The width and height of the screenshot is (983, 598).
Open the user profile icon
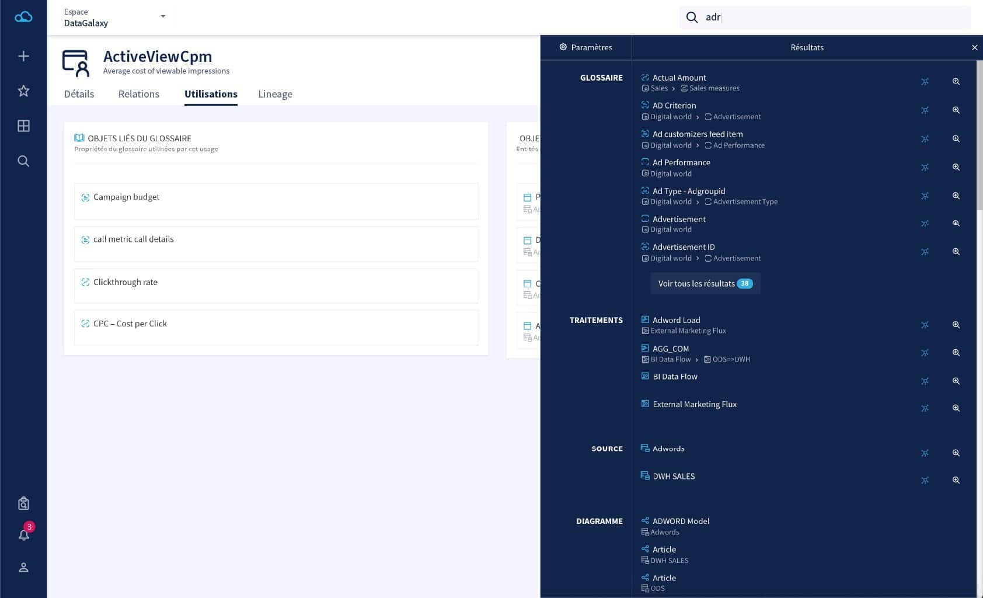pyautogui.click(x=23, y=567)
